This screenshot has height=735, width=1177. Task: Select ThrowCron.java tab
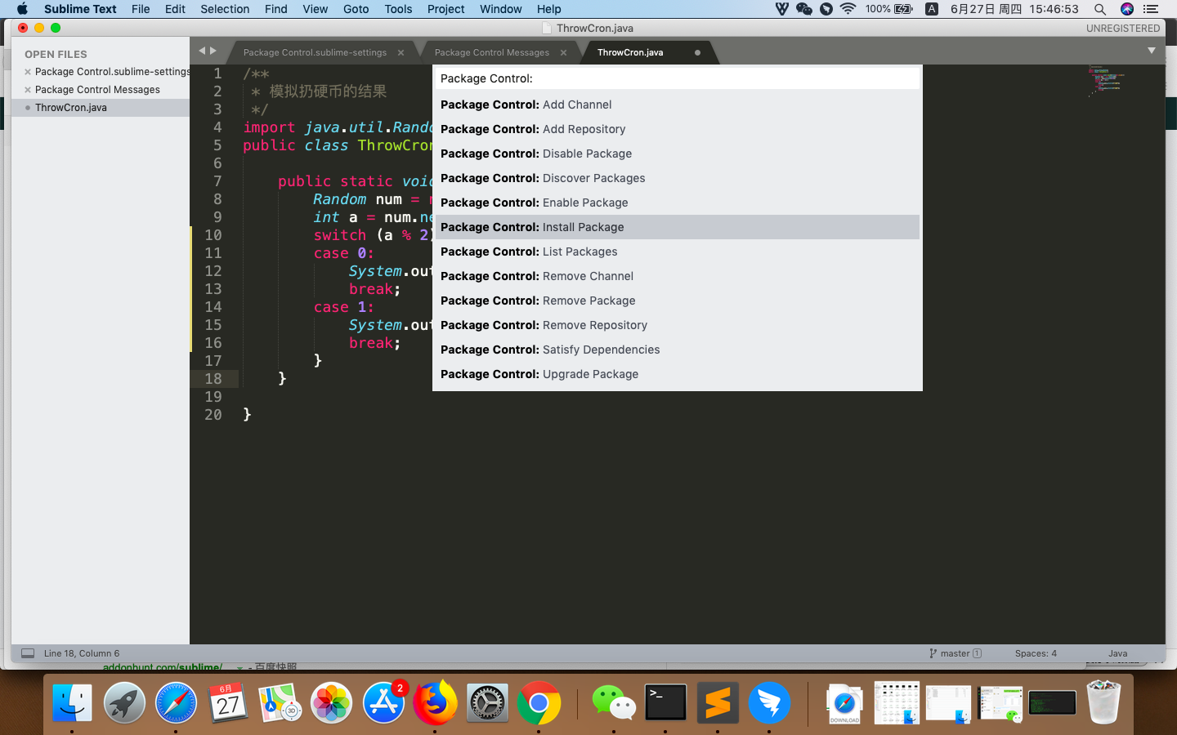pyautogui.click(x=630, y=52)
